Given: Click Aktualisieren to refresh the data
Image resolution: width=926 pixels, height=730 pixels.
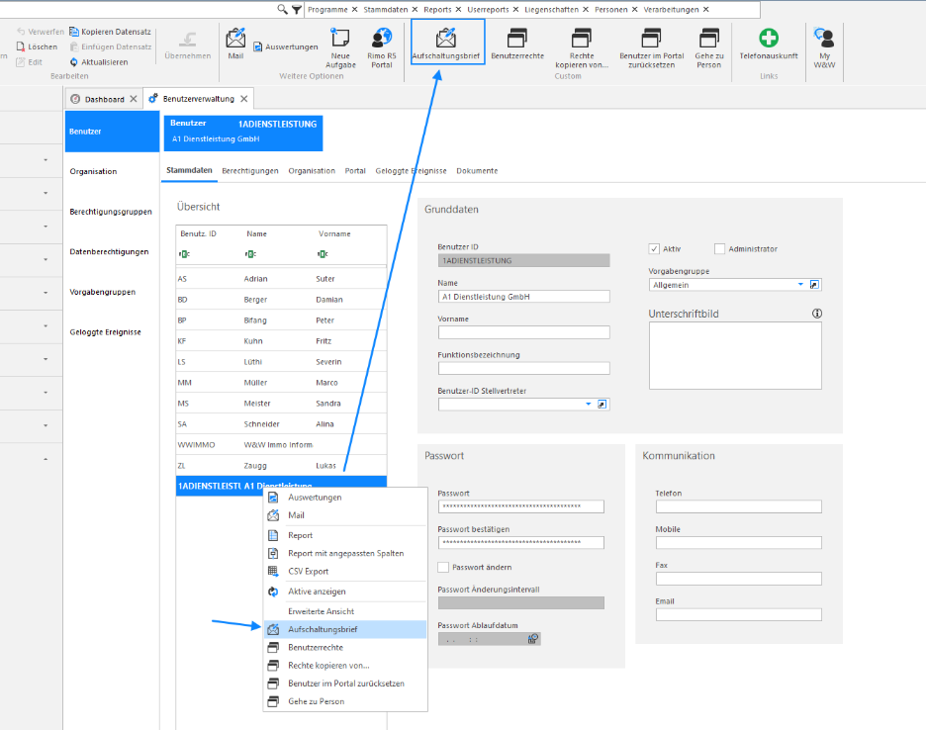Looking at the screenshot, I should coord(99,62).
